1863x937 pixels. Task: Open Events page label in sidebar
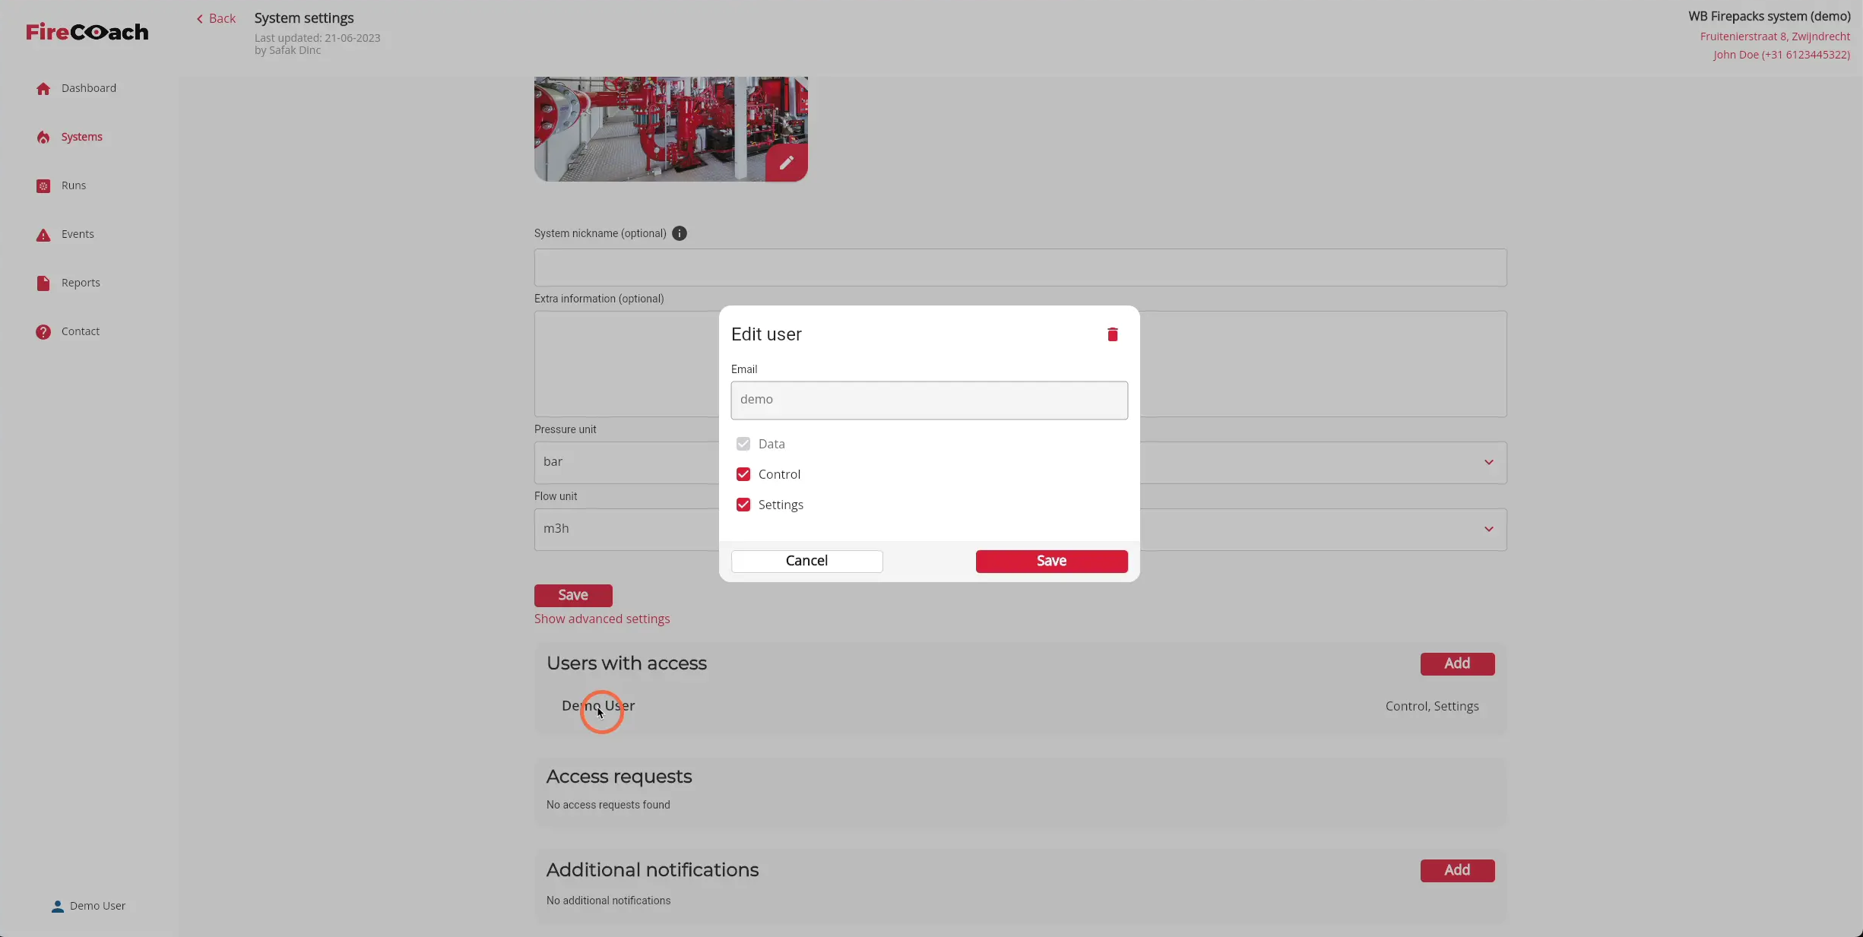coord(78,234)
